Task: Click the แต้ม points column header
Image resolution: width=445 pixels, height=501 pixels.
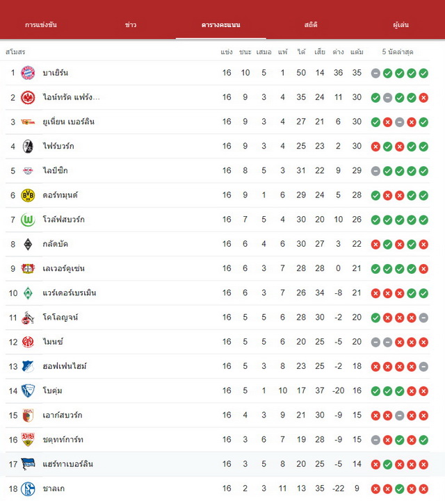Action: tap(357, 51)
